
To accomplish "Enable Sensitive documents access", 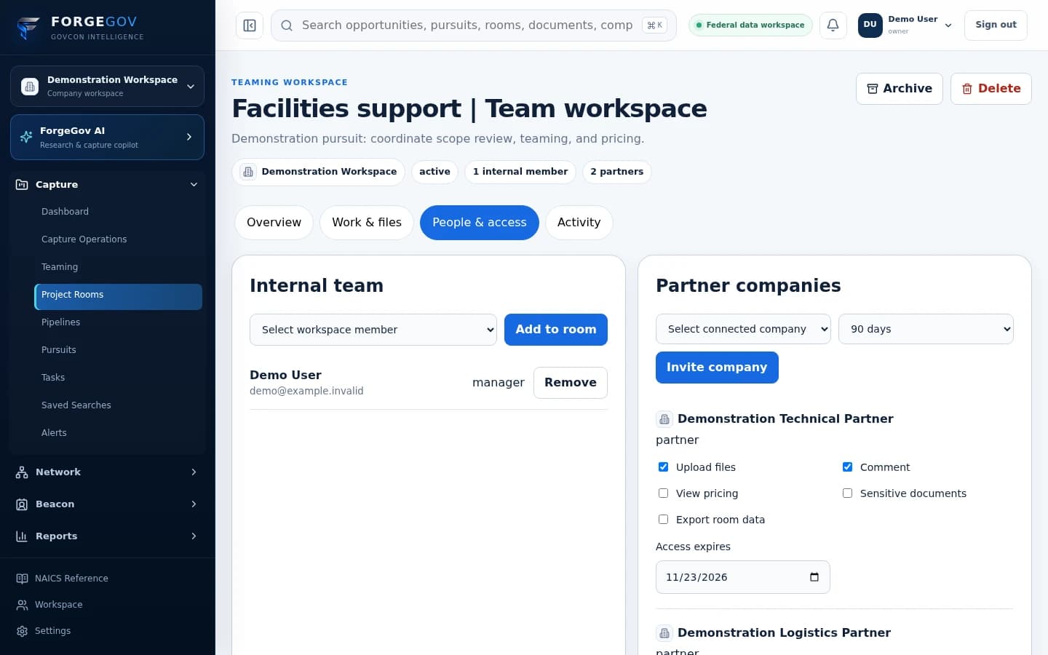I will coord(847,493).
